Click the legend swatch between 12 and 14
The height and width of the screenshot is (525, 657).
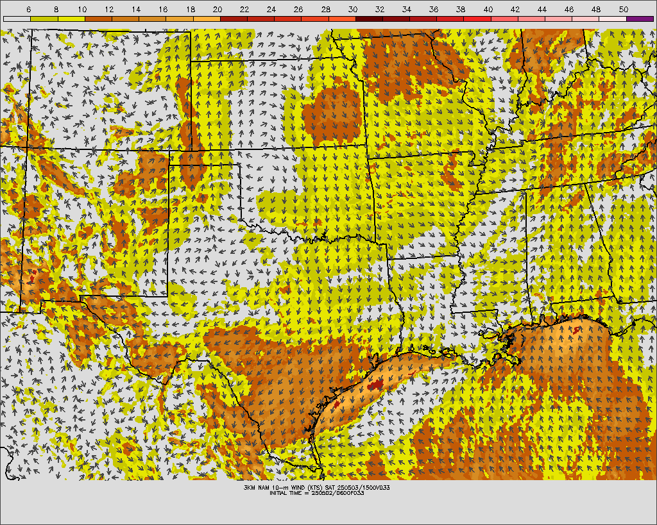pos(125,19)
